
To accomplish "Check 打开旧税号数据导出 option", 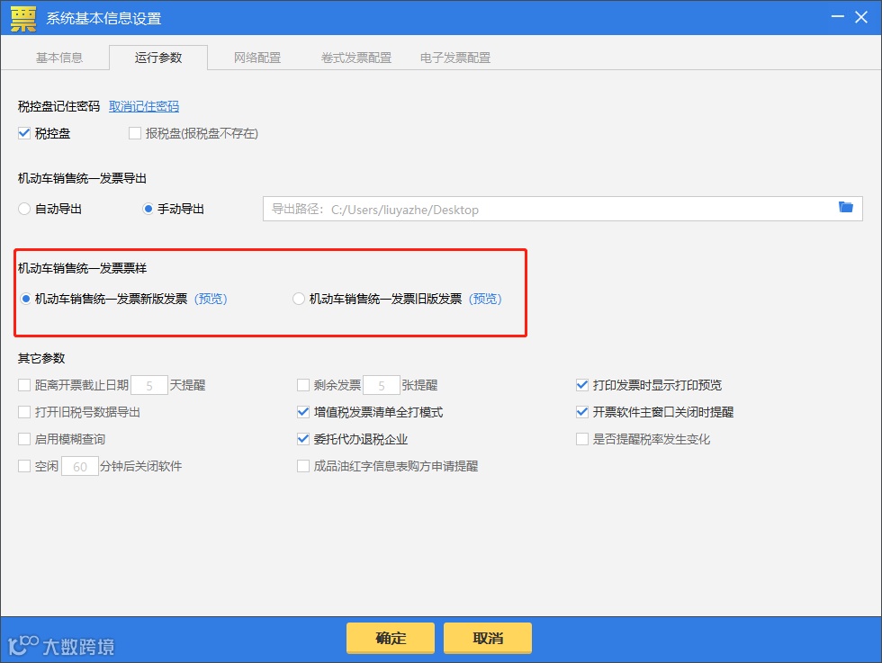I will coord(24,412).
